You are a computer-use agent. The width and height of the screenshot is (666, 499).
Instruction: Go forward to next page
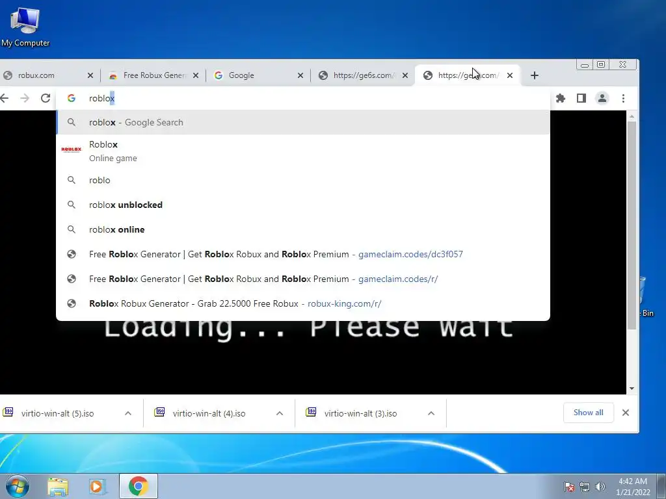coord(25,98)
